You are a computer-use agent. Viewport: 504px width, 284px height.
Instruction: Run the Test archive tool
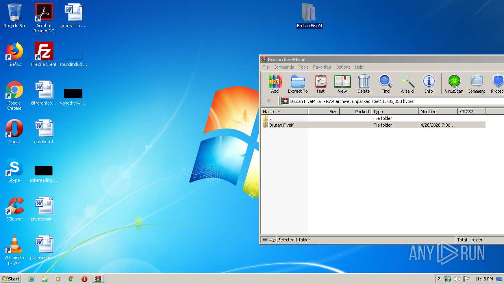(321, 84)
